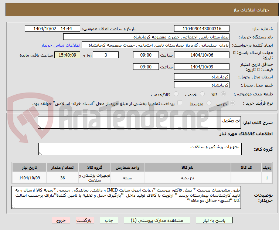
Task: Click the نام کالا column header
Action: (187, 168)
